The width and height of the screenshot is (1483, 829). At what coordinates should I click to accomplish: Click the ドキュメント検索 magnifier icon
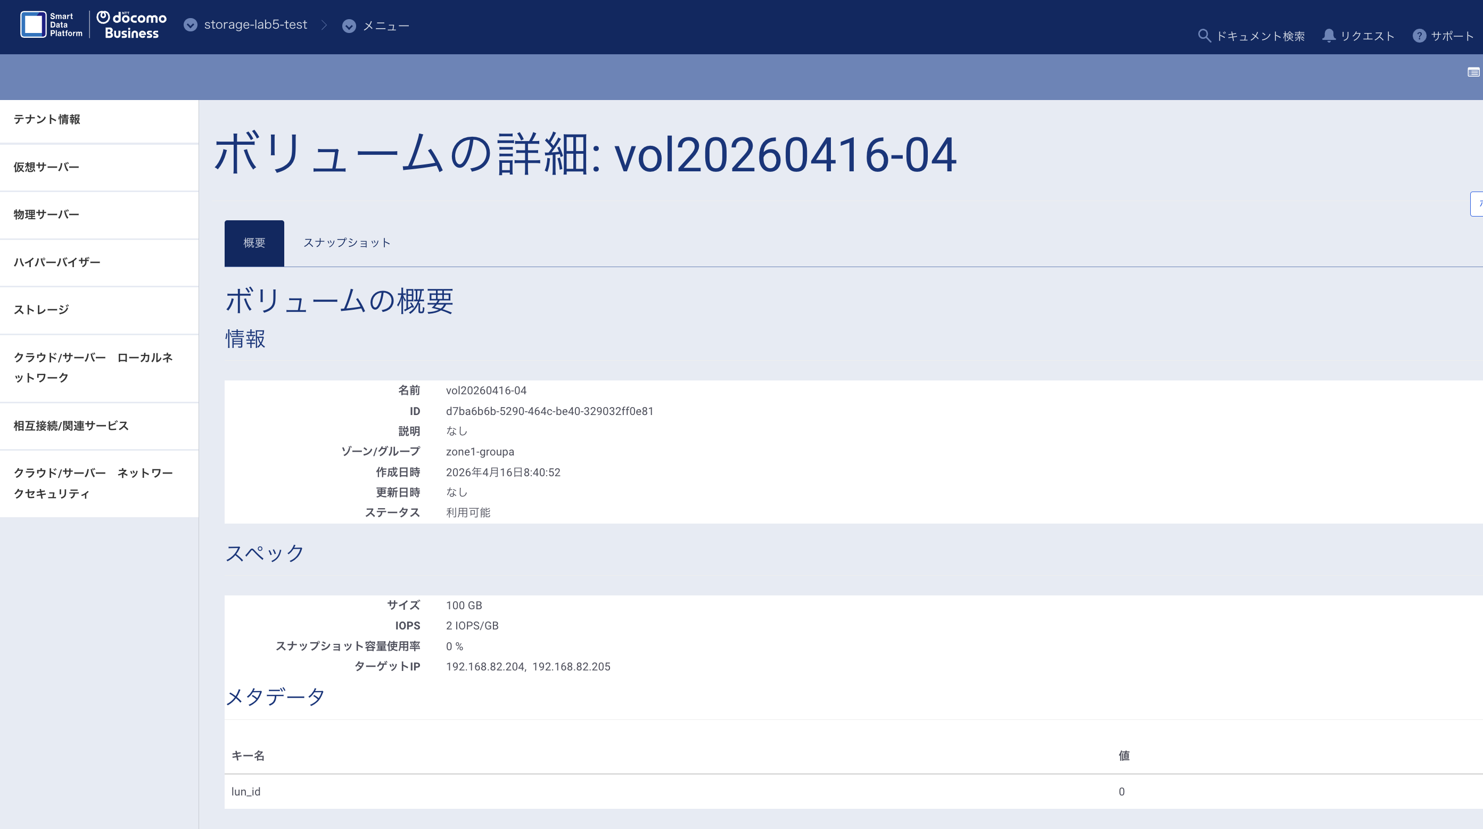coord(1204,35)
